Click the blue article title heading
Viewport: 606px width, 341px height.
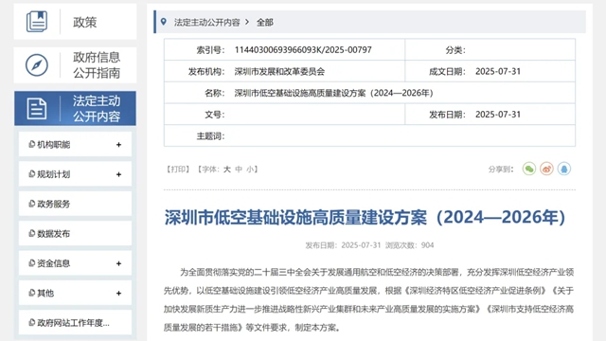pos(365,217)
